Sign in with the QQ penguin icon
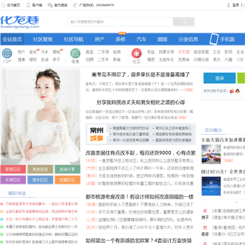The image size is (245, 245). 238,91
